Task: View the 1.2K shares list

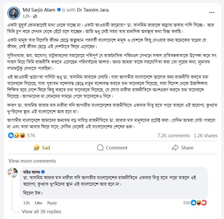Action: click(205, 136)
